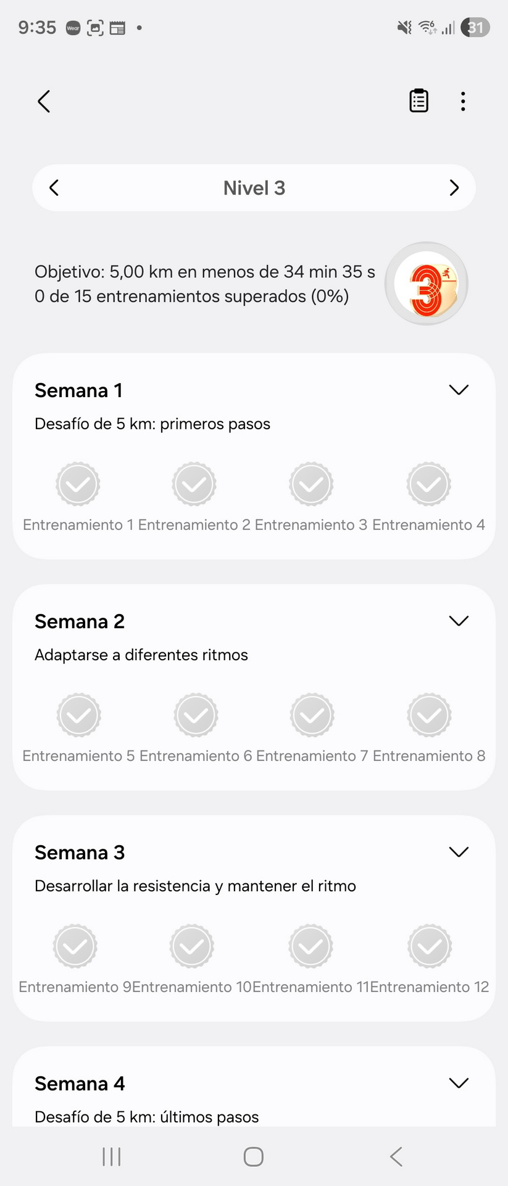Toggle the Semana 4 section chevron
508x1186 pixels.
[x=459, y=1083]
